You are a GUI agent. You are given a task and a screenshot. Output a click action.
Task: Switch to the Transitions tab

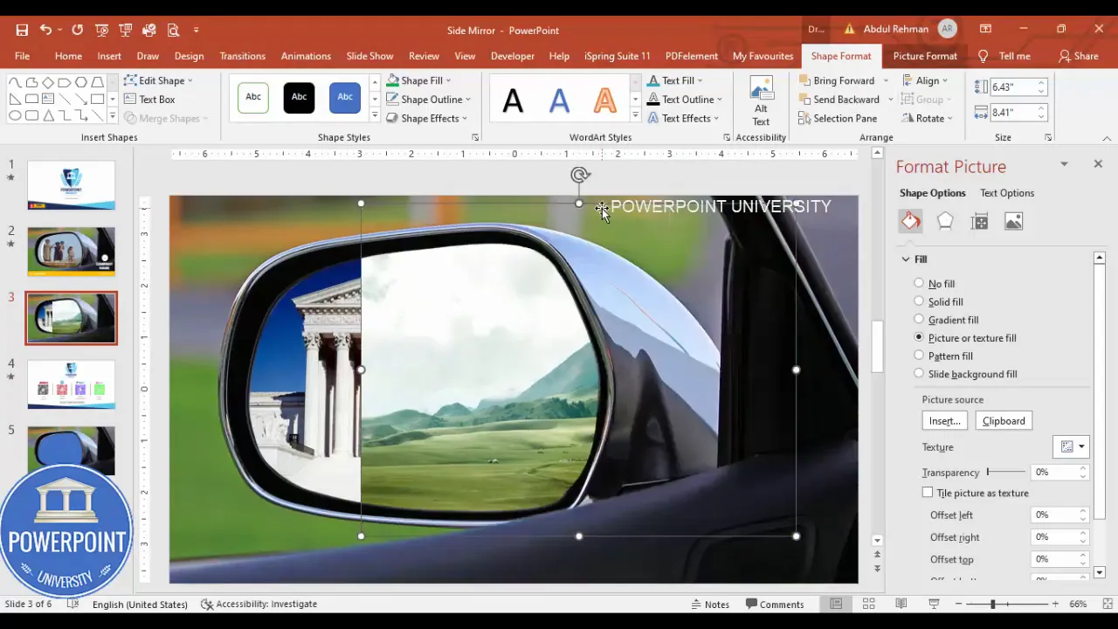click(242, 56)
